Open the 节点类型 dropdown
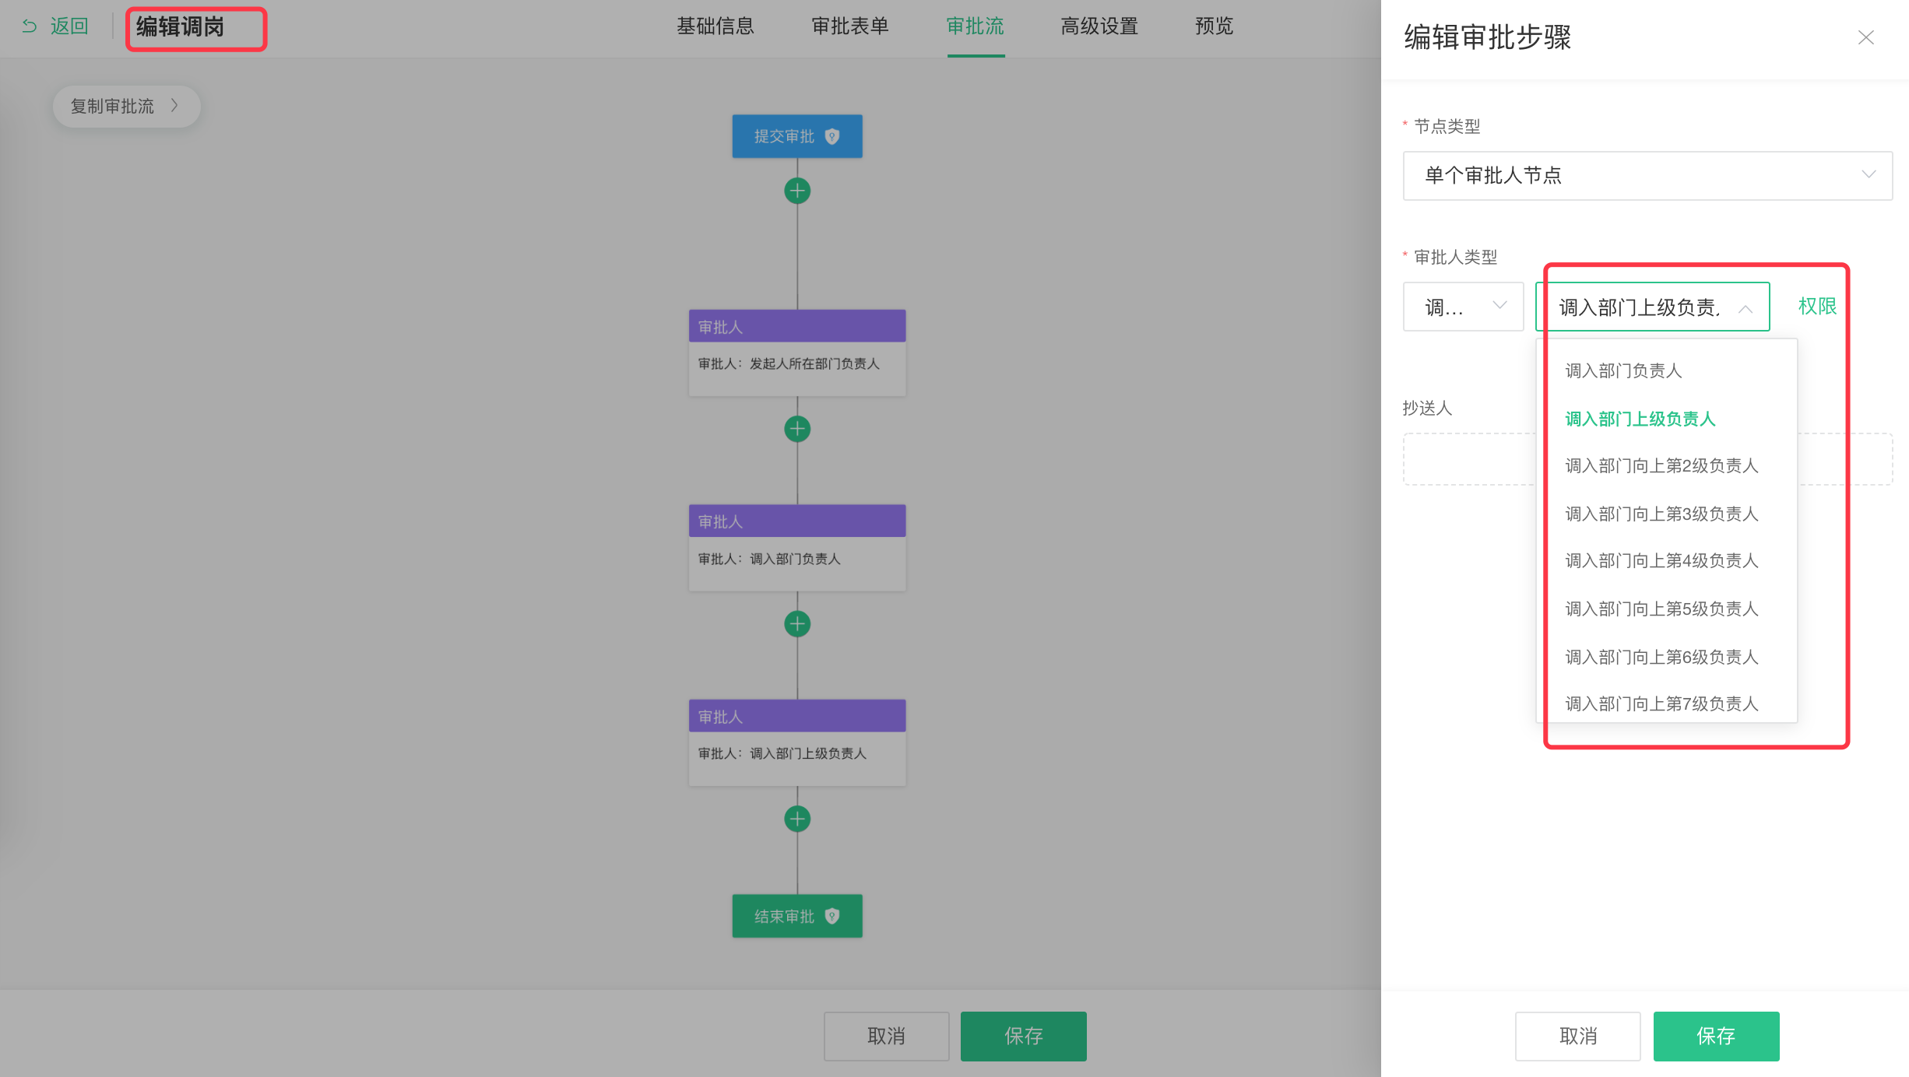 1647,175
